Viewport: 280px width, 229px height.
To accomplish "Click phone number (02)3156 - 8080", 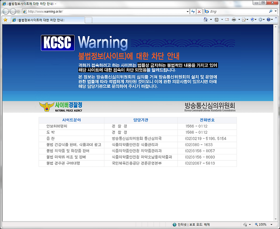I will pyautogui.click(x=200, y=157).
